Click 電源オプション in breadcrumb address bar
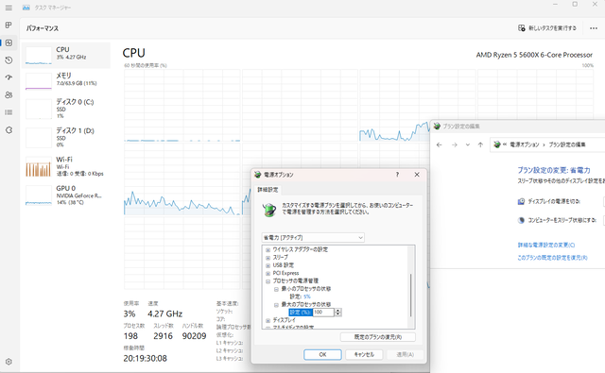This screenshot has width=605, height=373. [x=525, y=144]
